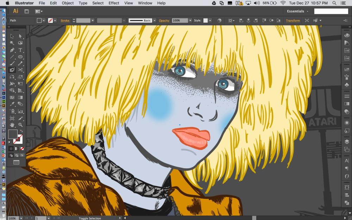Open the Object menu
This screenshot has height=220, width=352.
[68, 3]
